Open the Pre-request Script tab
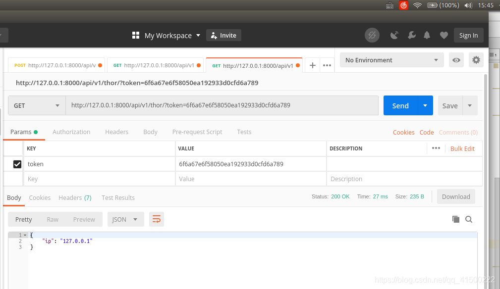This screenshot has height=289, width=500. [x=197, y=132]
